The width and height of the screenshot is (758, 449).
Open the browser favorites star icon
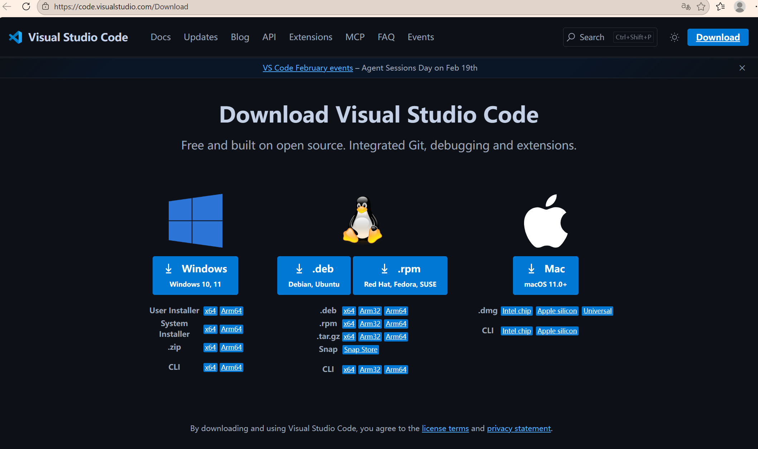[701, 6]
